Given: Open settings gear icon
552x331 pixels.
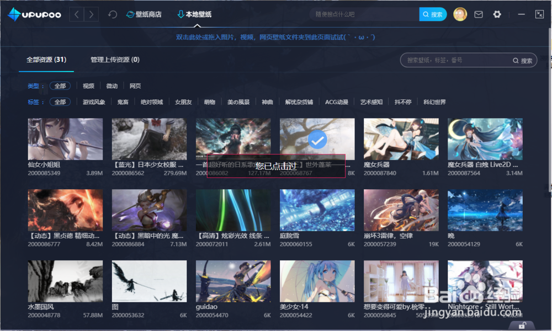Looking at the screenshot, I should click(x=497, y=14).
